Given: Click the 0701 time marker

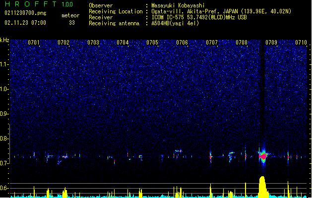Looking at the screenshot, I should [x=33, y=43].
